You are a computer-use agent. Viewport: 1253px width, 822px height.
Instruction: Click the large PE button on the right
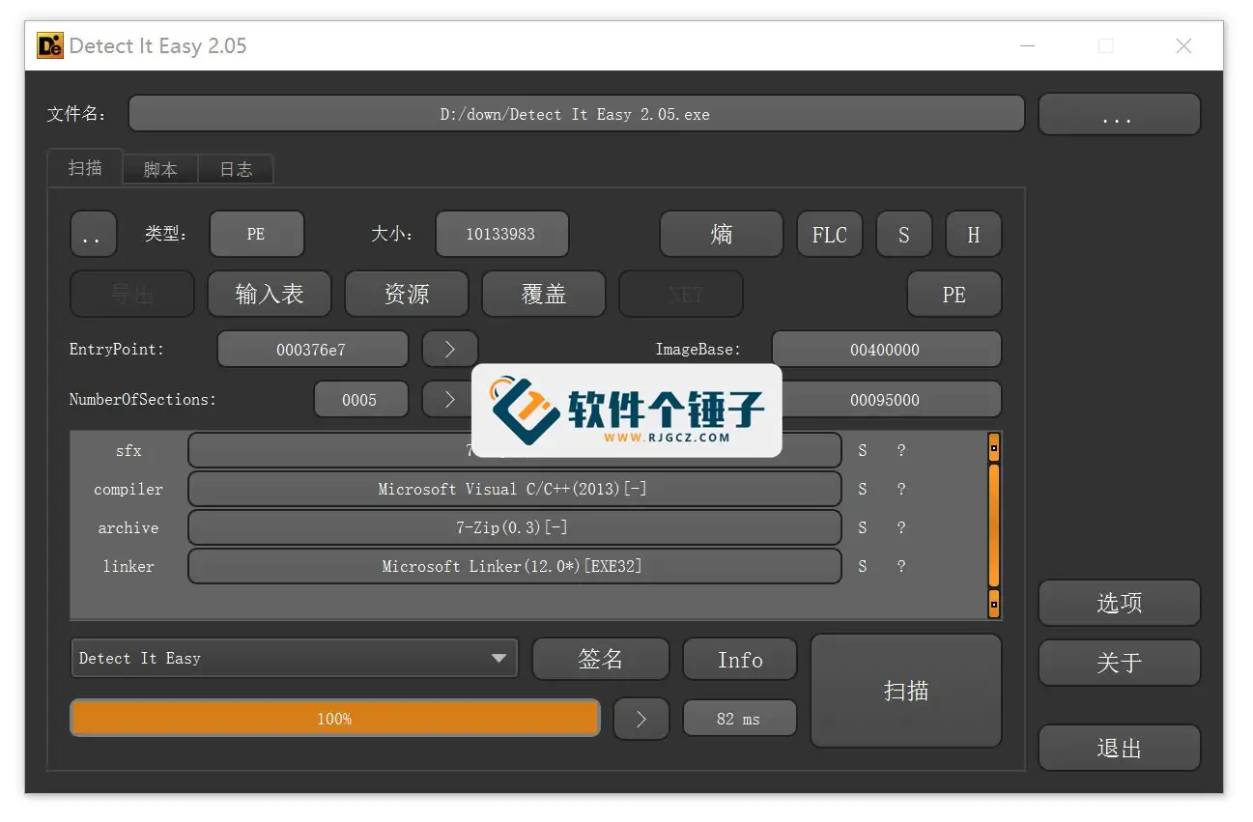pos(954,294)
